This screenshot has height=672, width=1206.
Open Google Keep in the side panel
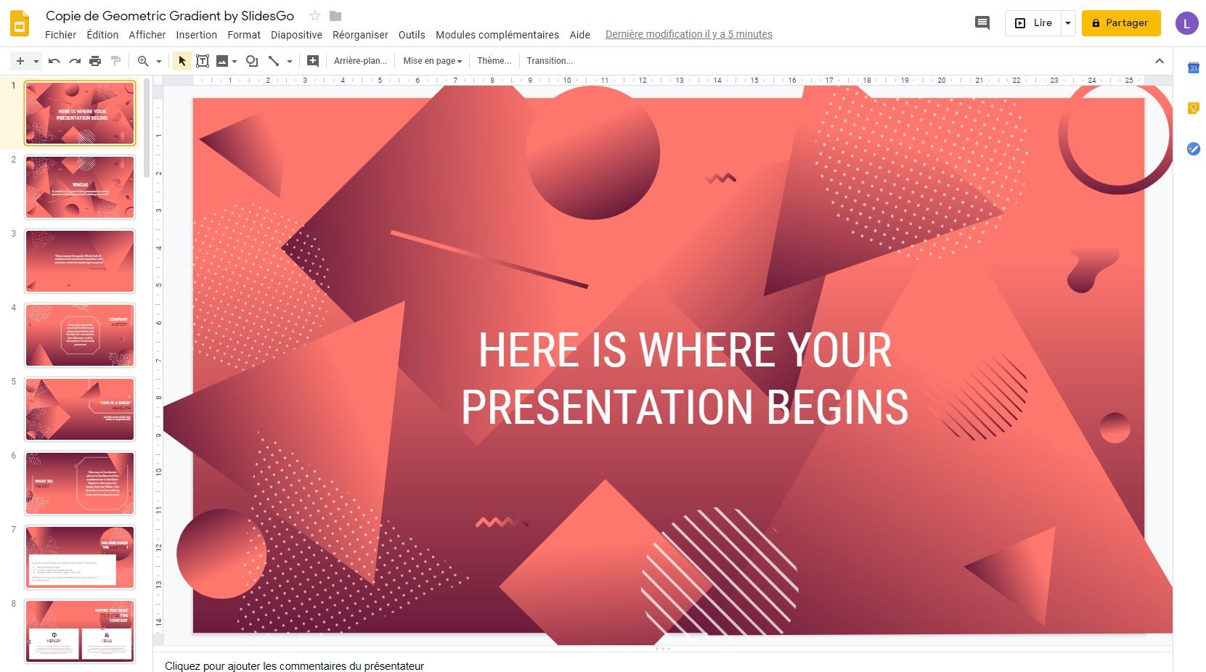tap(1193, 109)
